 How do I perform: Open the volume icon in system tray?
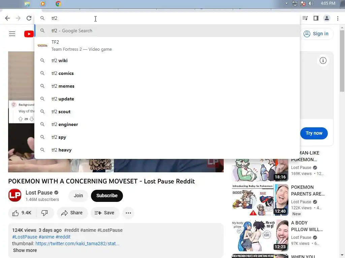coord(311,3)
